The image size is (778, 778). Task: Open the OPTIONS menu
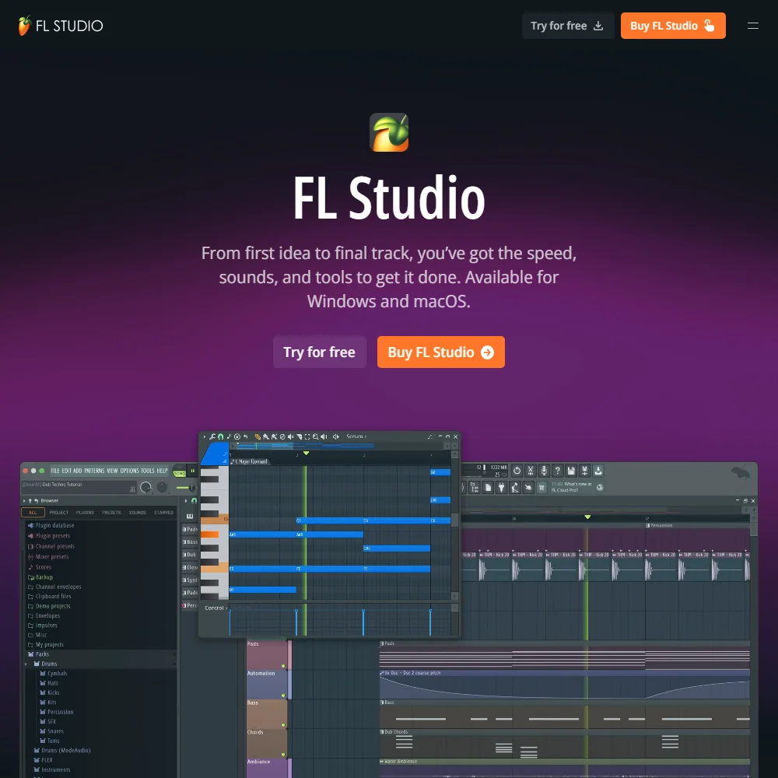pyautogui.click(x=129, y=471)
